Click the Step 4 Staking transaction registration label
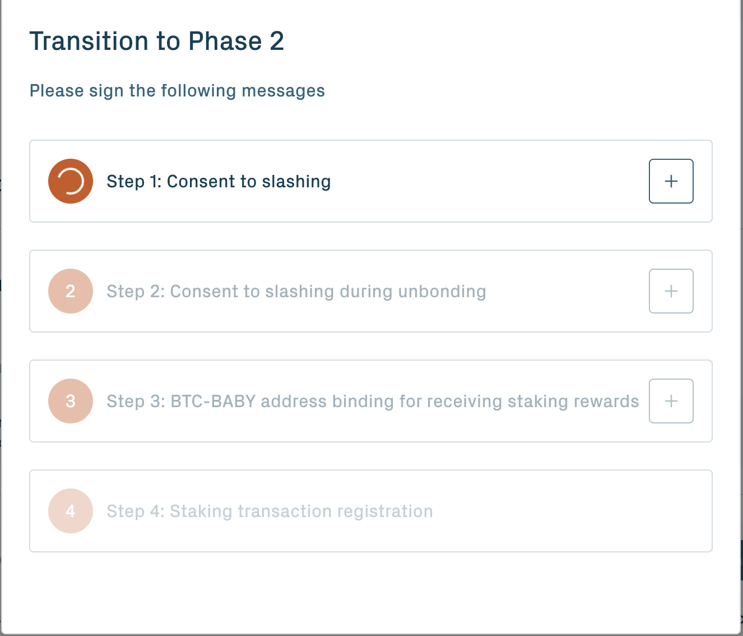The image size is (743, 636). click(270, 511)
